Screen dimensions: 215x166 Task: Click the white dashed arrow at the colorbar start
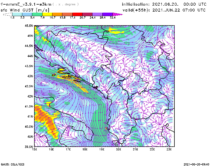click(8, 14)
